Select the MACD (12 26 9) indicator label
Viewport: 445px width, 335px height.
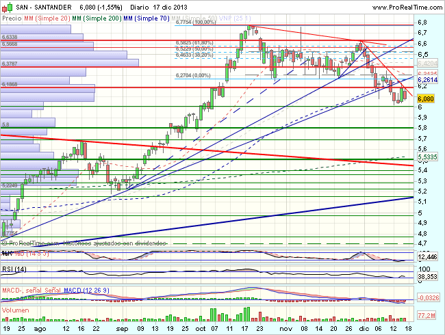86,291
